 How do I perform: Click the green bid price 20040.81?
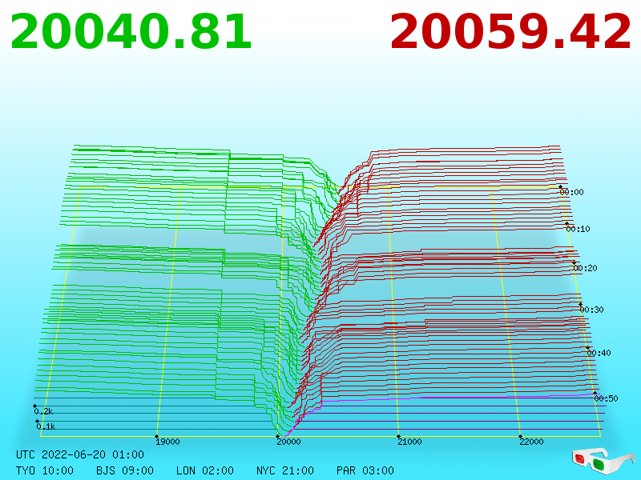click(131, 32)
